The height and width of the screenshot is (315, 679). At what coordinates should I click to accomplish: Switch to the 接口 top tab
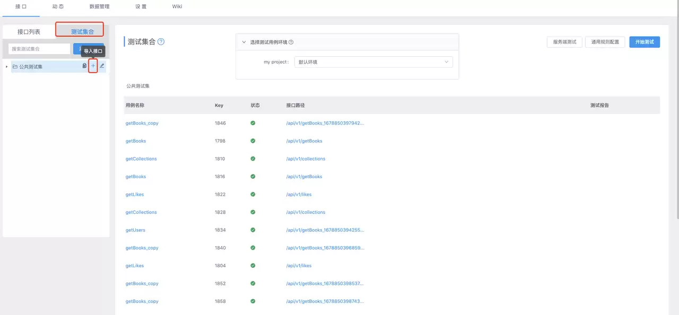pyautogui.click(x=21, y=6)
